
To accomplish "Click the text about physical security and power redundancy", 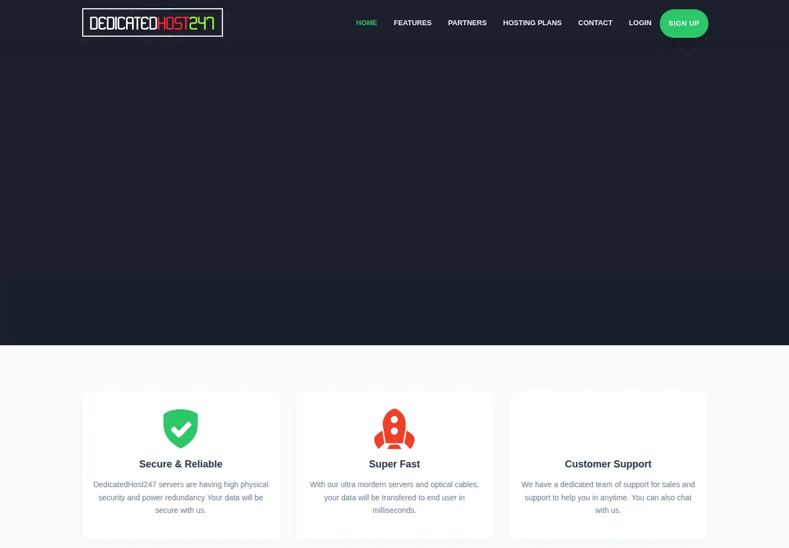I will pyautogui.click(x=181, y=498).
